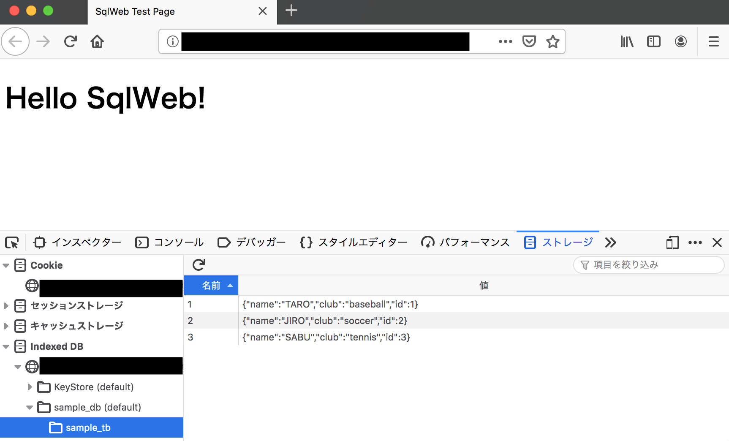Select the JIRO soccer row value
The image size is (729, 441).
325,321
